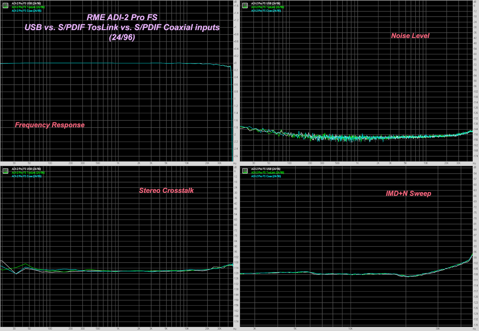This screenshot has height=331, width=479.
Task: Select the TosLink legend entry in Stereo Crosstalk
Action: [27, 172]
